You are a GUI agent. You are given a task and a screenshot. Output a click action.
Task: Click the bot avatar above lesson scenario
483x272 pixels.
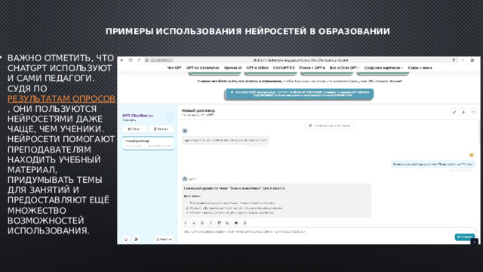[x=185, y=178]
